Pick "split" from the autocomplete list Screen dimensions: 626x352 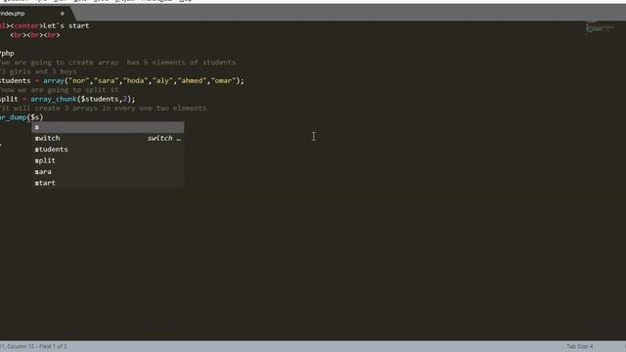[x=108, y=160]
